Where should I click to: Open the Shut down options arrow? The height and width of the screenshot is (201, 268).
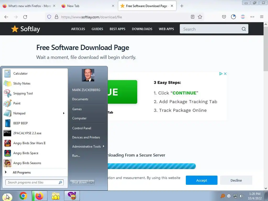[91, 182]
